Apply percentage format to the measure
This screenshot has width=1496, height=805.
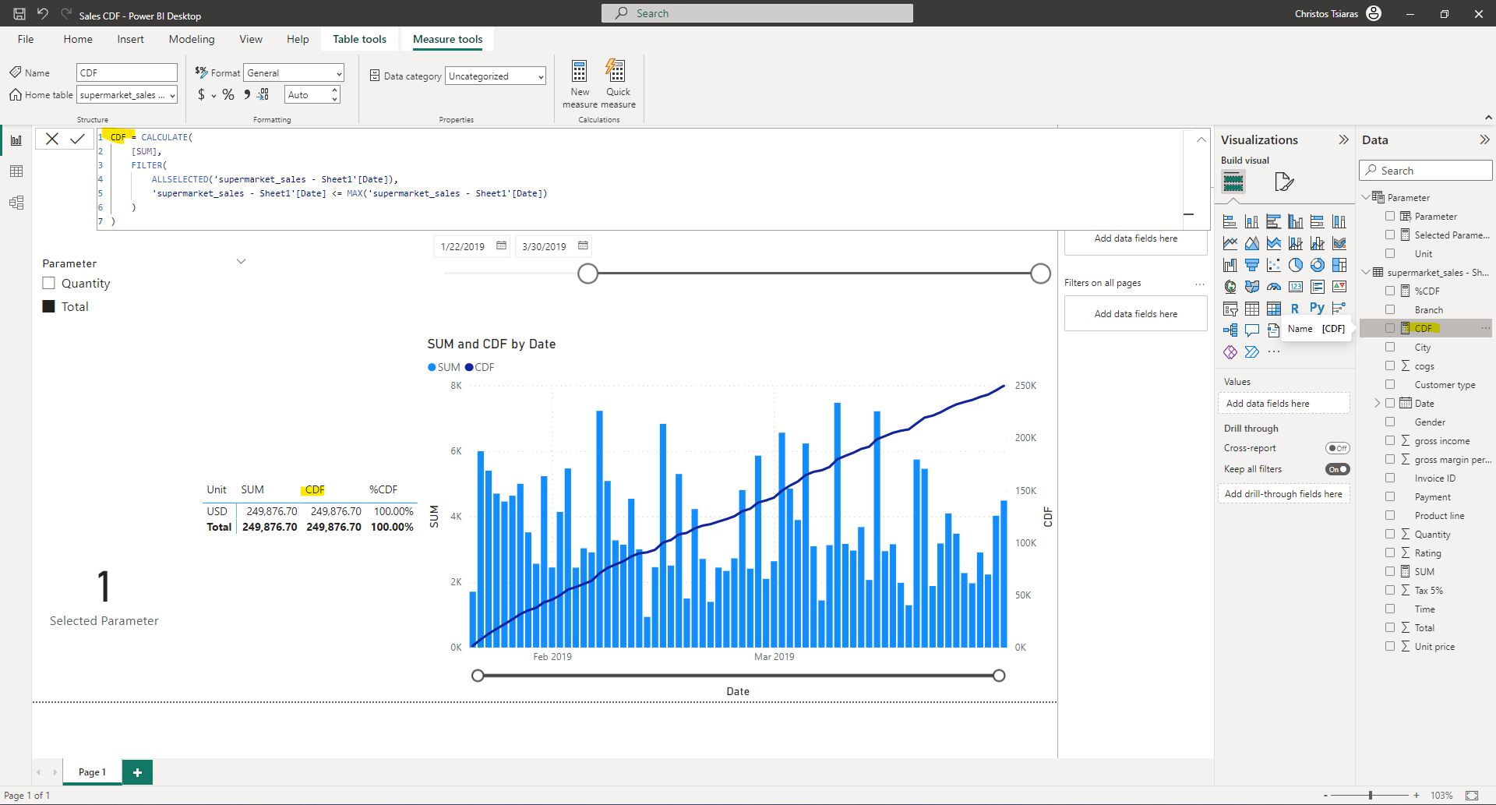point(228,94)
